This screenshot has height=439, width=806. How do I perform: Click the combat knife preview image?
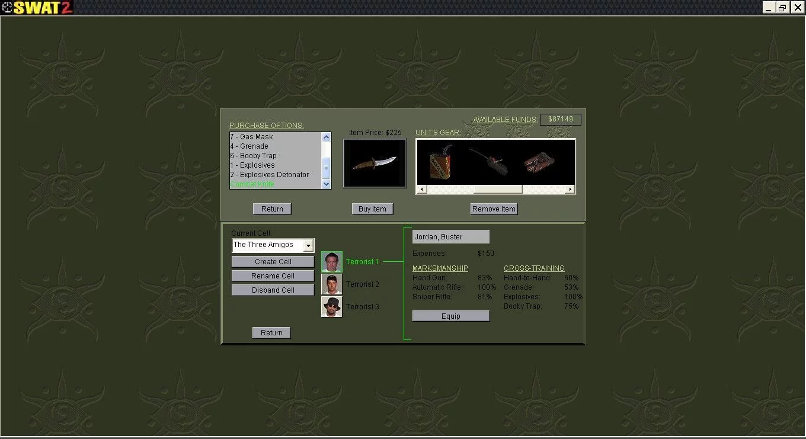pos(375,164)
